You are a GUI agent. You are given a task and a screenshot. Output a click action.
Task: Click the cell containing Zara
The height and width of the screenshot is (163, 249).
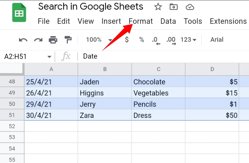click(105, 115)
